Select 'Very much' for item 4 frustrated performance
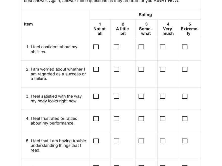Screen dimensions: 222x166 point(163,118)
